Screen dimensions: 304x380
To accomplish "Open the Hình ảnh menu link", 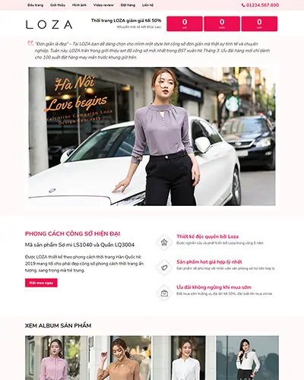I will click(79, 5).
